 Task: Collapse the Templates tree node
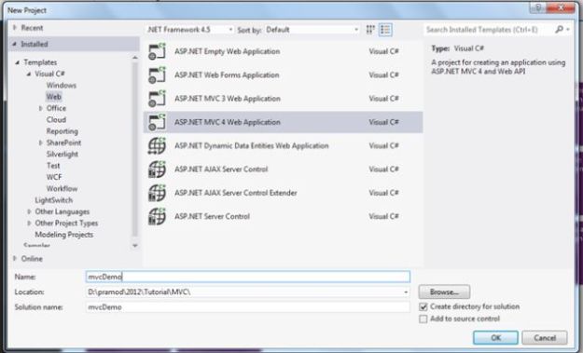tap(17, 62)
